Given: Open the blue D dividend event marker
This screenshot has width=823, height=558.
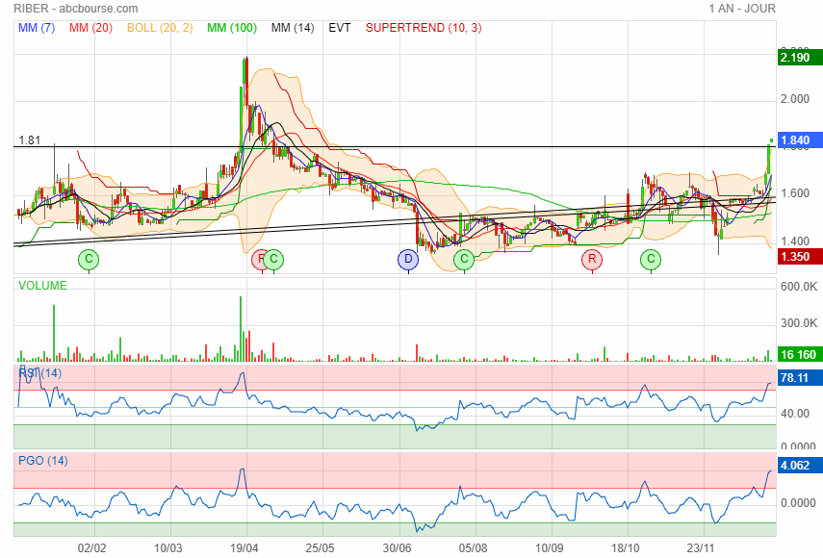Looking at the screenshot, I should tap(408, 259).
